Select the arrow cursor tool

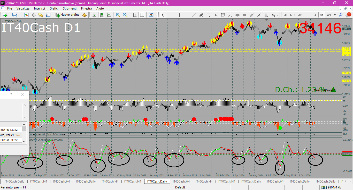(x=163, y=15)
